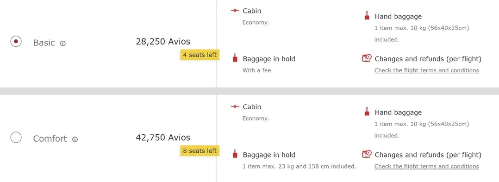Click Changes and refunds calendar icon in Basic
Image resolution: width=499 pixels, height=182 pixels.
point(367,58)
